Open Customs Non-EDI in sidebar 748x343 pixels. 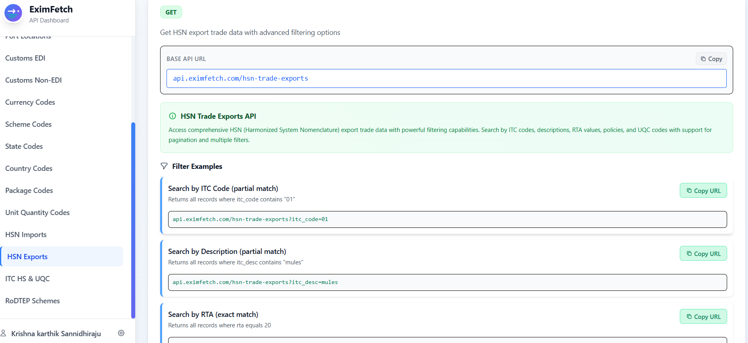(x=33, y=80)
